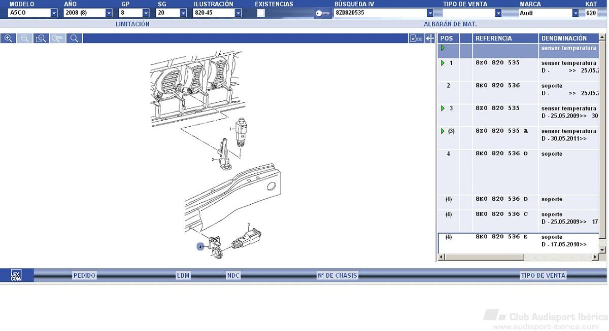The width and height of the screenshot is (609, 331).
Task: Click the collapse-panel arrows icon
Action: pos(430,39)
